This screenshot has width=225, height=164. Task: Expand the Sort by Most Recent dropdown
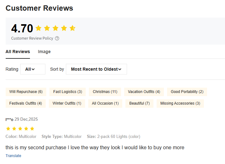[96, 69]
